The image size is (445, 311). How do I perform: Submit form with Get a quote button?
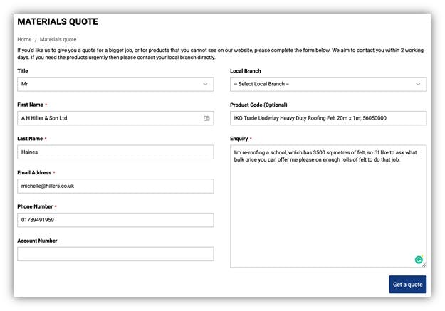pos(407,285)
